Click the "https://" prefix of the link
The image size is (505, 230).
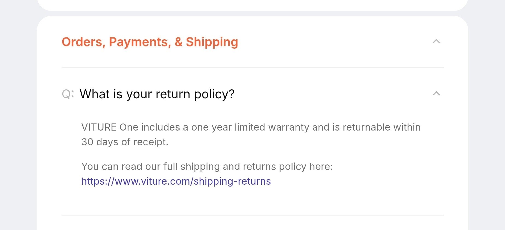[x=98, y=181]
